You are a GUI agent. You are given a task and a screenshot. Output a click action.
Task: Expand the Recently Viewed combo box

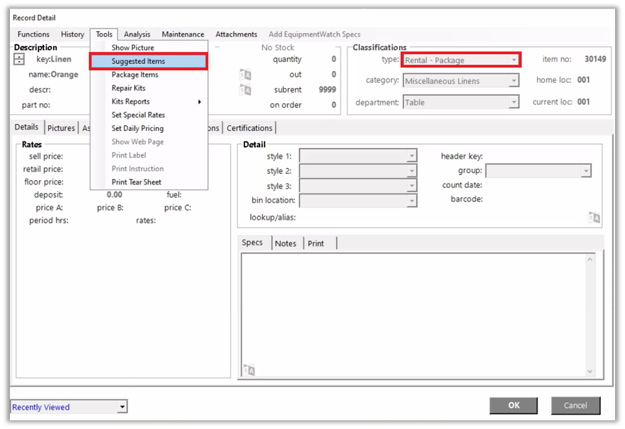tap(122, 407)
